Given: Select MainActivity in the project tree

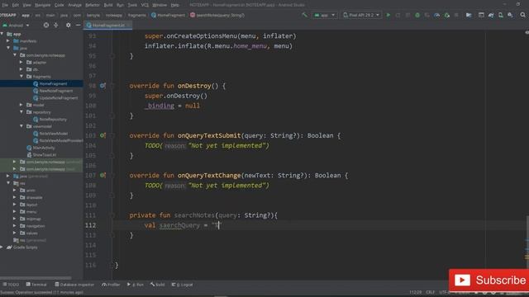Looking at the screenshot, I should click(x=44, y=148).
